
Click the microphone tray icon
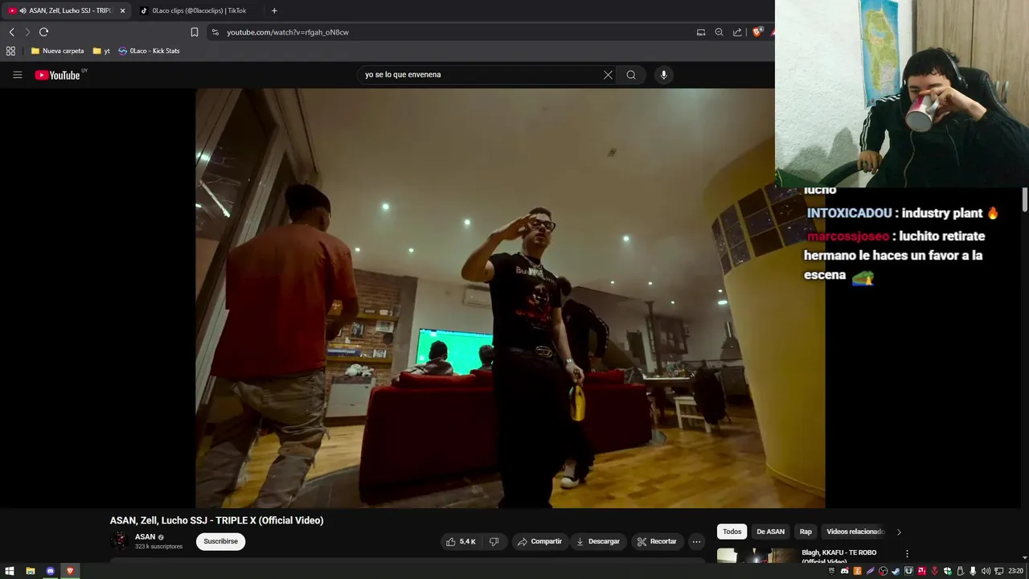(x=973, y=571)
